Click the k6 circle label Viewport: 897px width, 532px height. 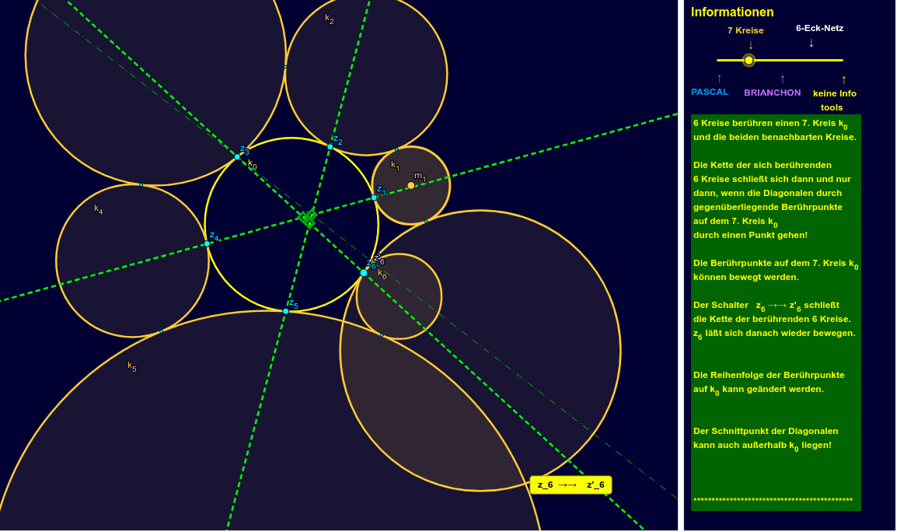[x=382, y=275]
